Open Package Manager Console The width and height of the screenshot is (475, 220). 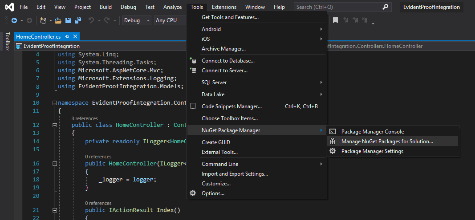(x=372, y=132)
